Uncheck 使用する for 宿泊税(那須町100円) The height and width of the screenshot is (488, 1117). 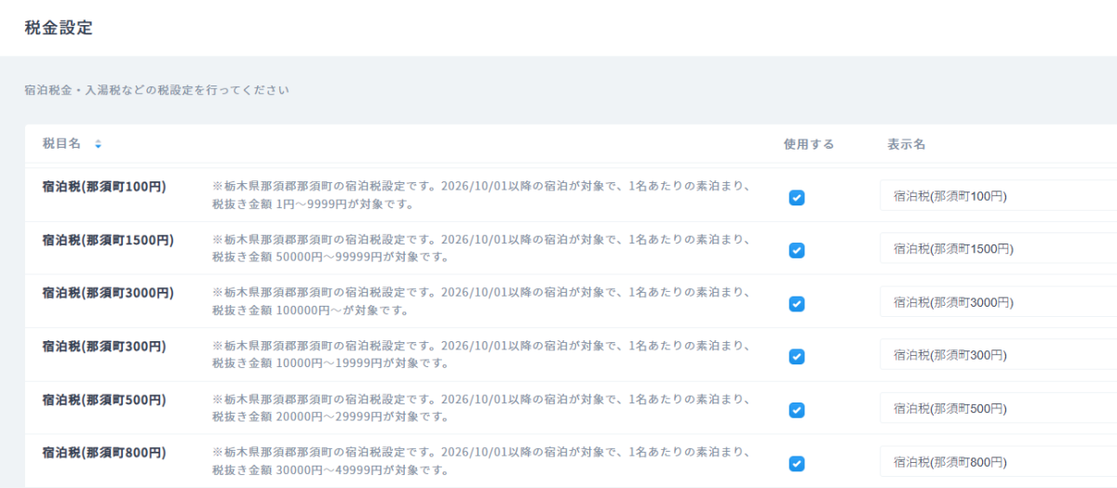point(797,197)
